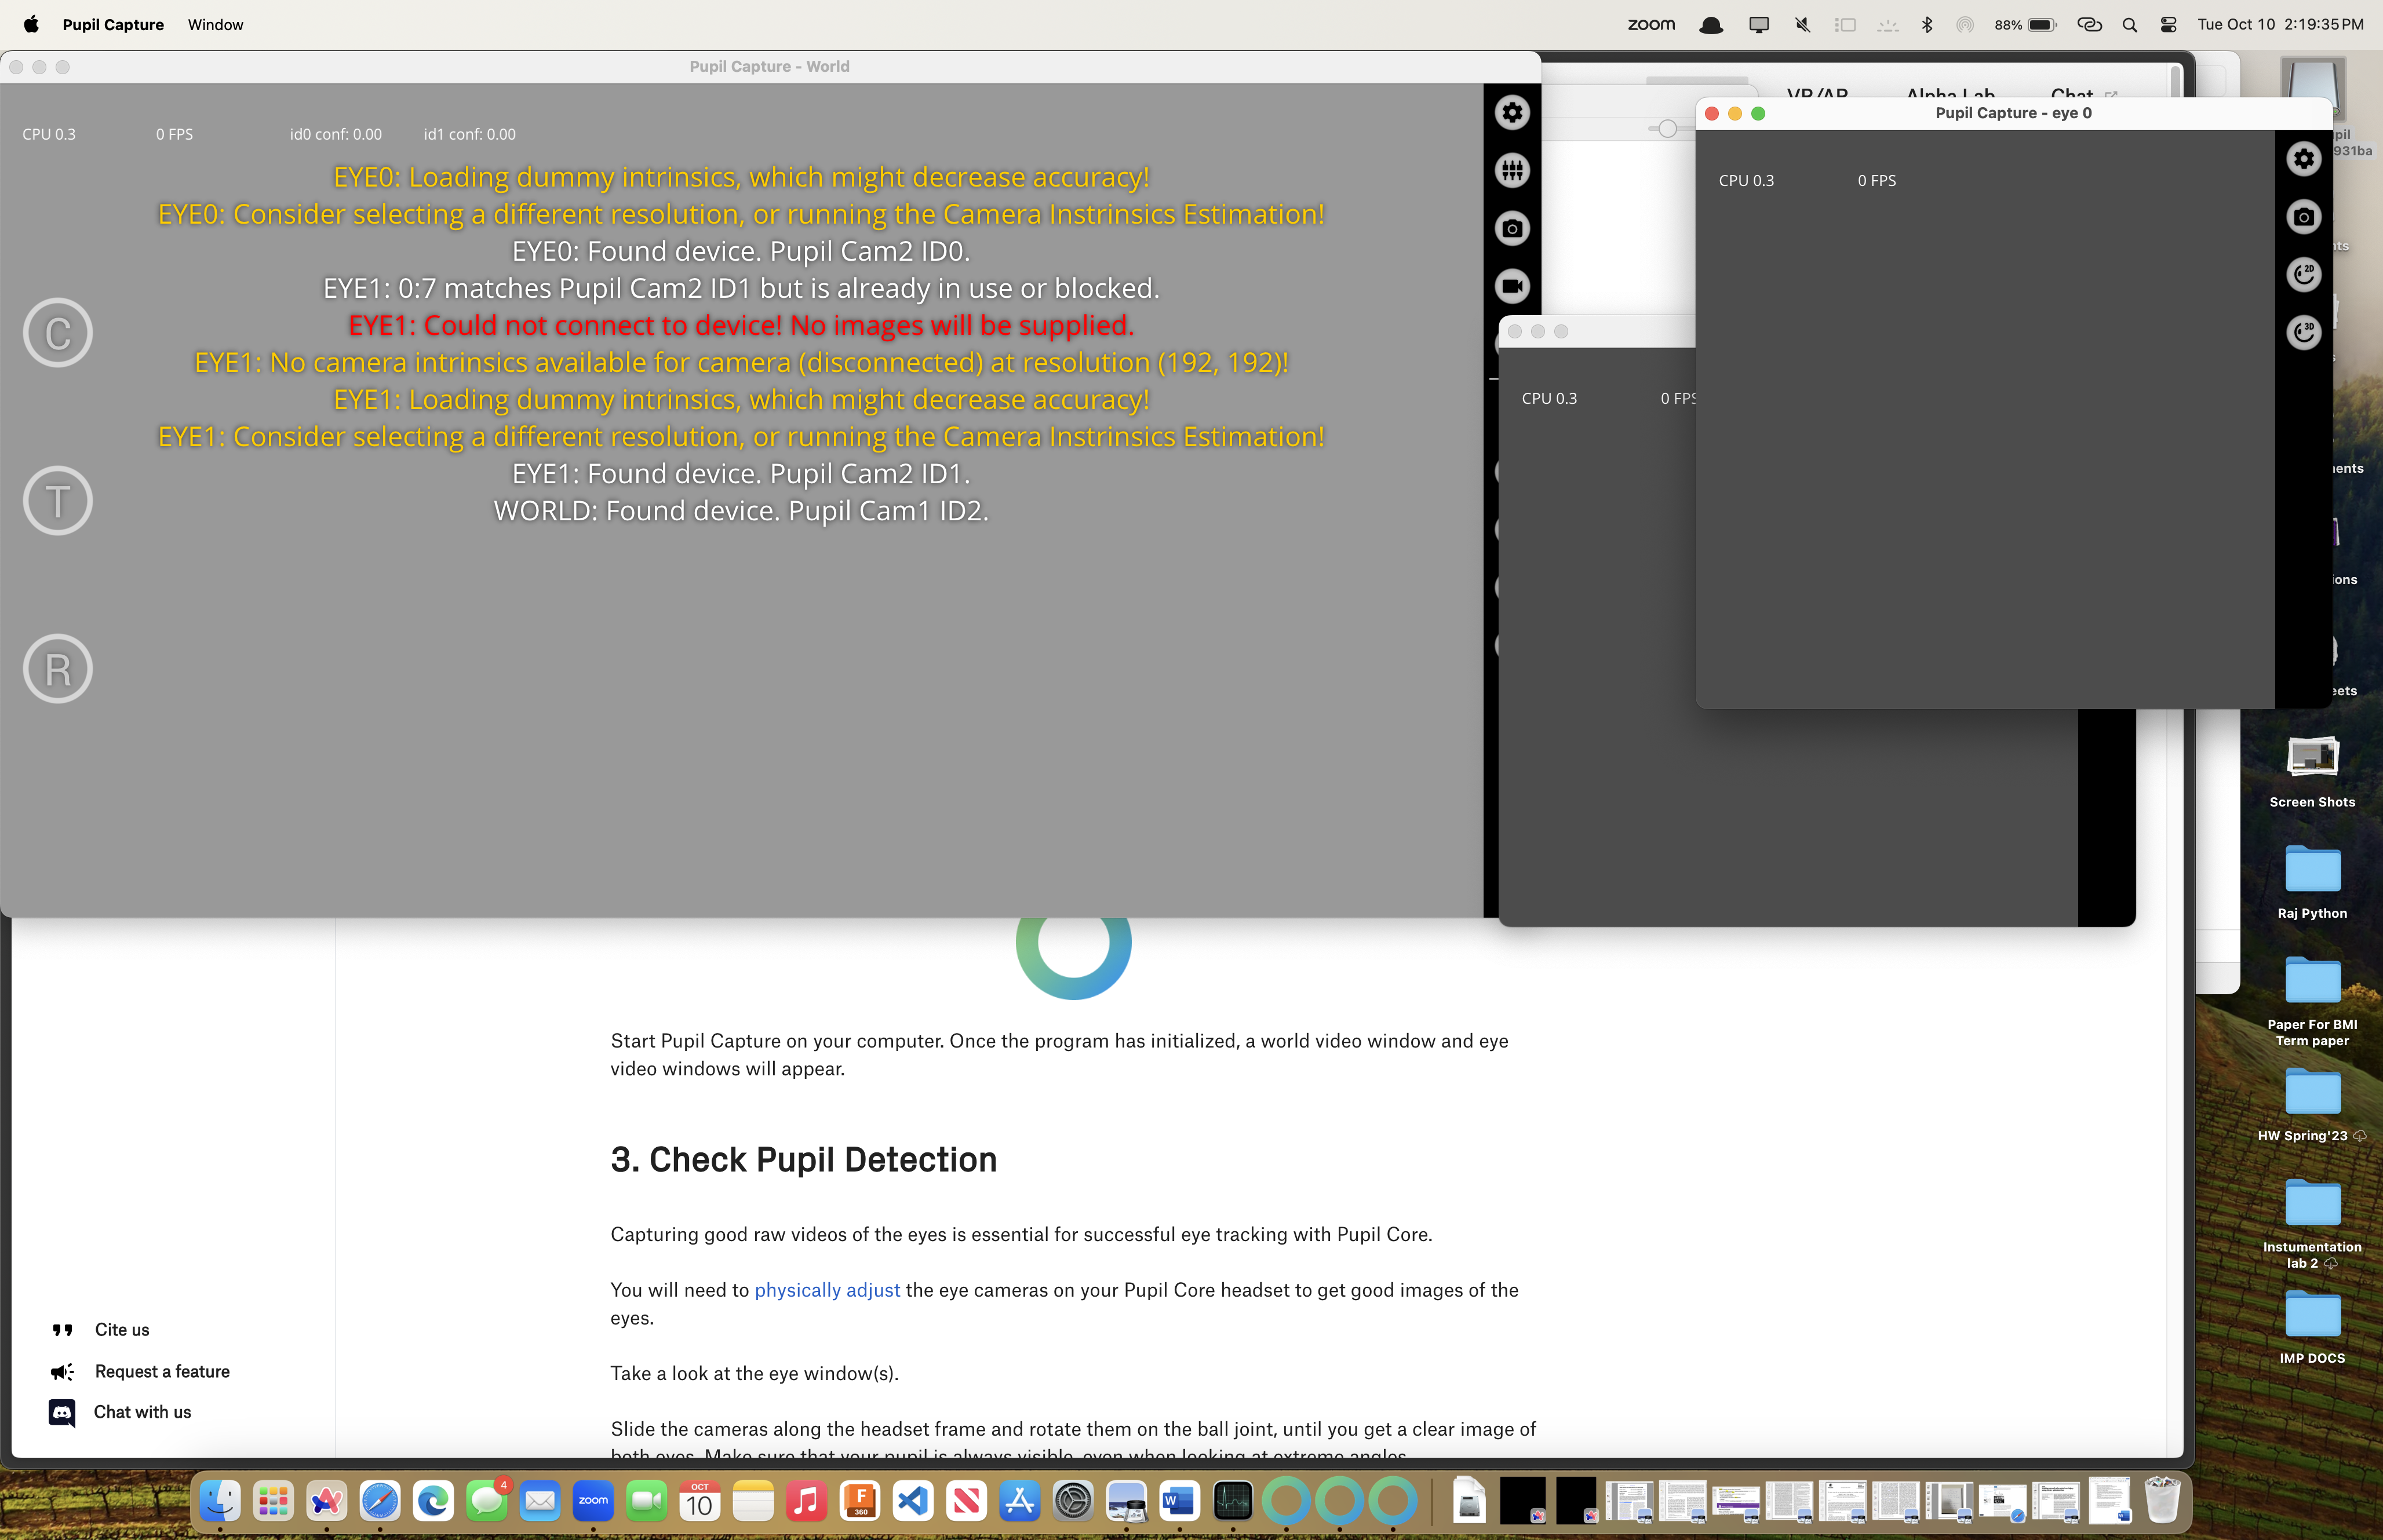
Task: Click the 'id0 conf: 0.00' readout
Action: (336, 134)
